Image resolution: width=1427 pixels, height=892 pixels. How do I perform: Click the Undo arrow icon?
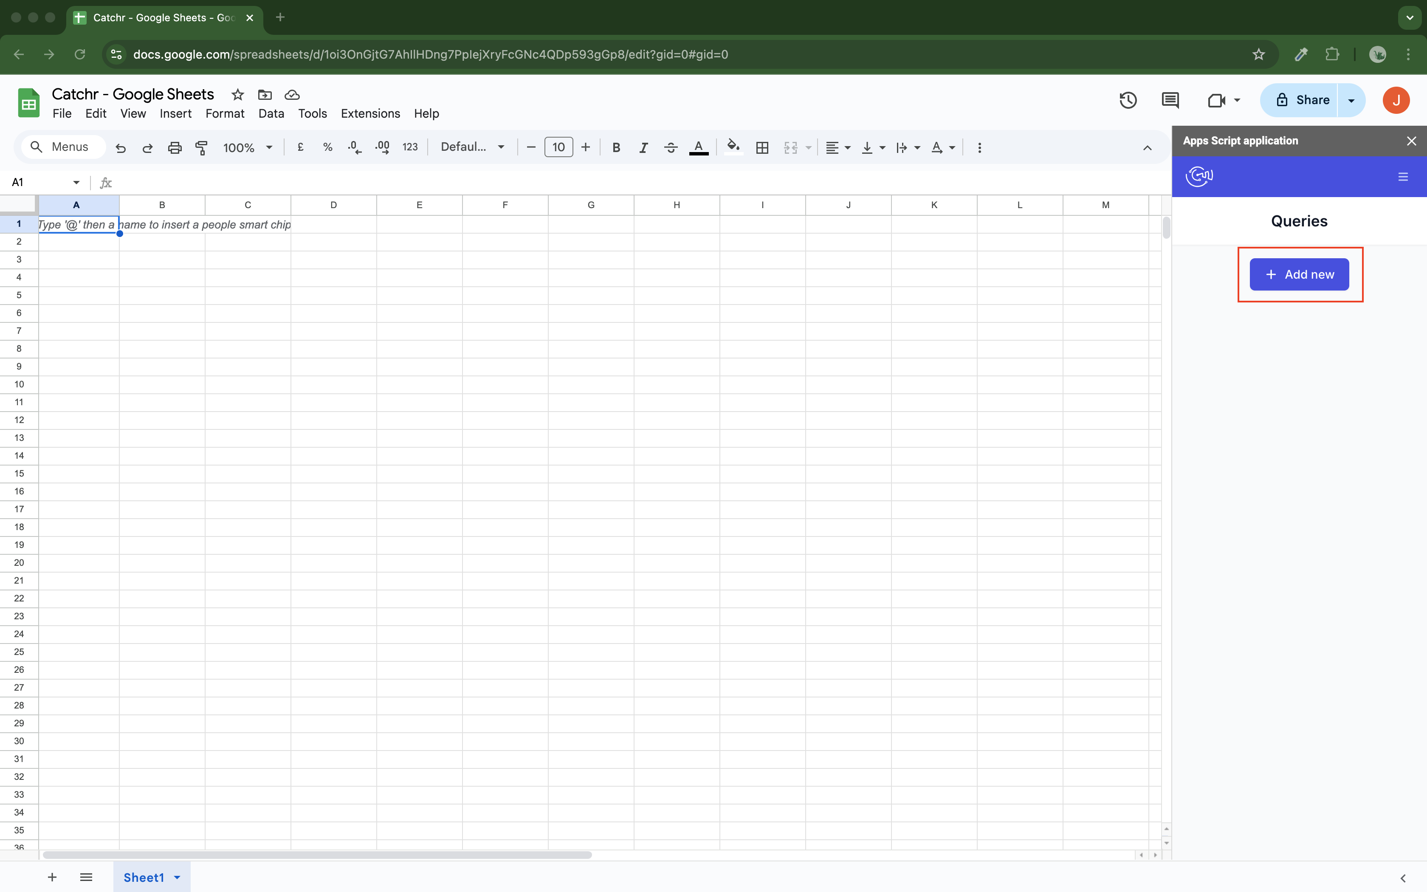point(121,147)
